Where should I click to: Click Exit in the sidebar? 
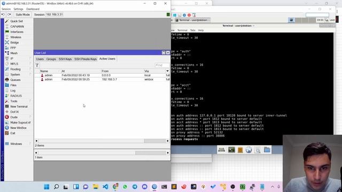(x=13, y=133)
